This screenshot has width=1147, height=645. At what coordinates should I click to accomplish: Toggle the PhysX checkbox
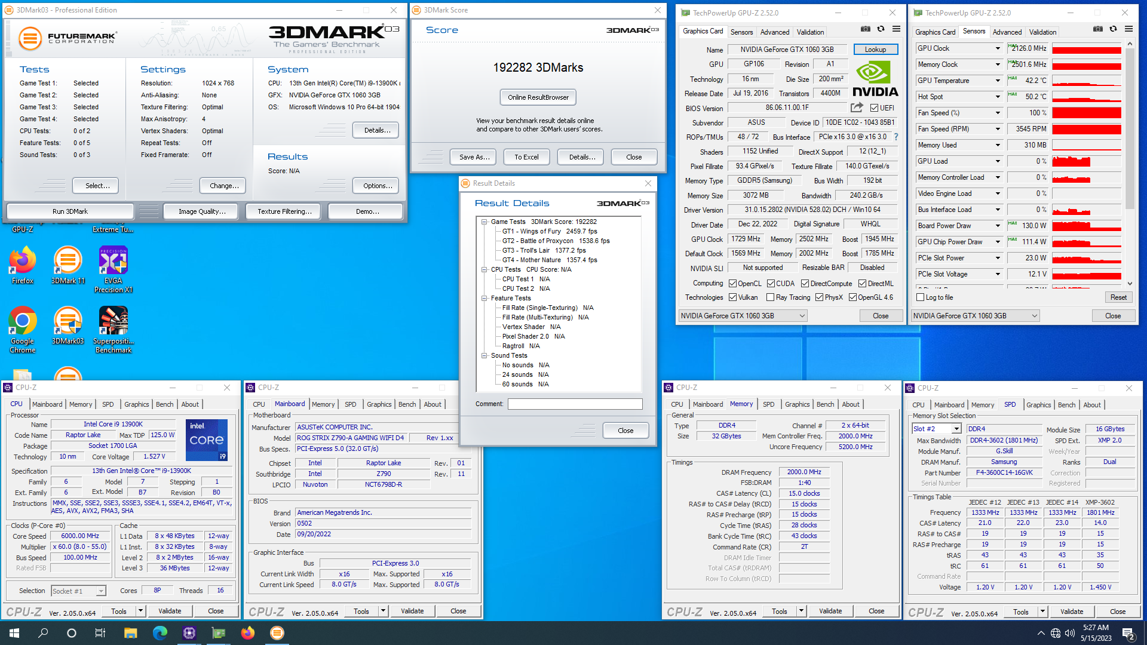tap(819, 297)
